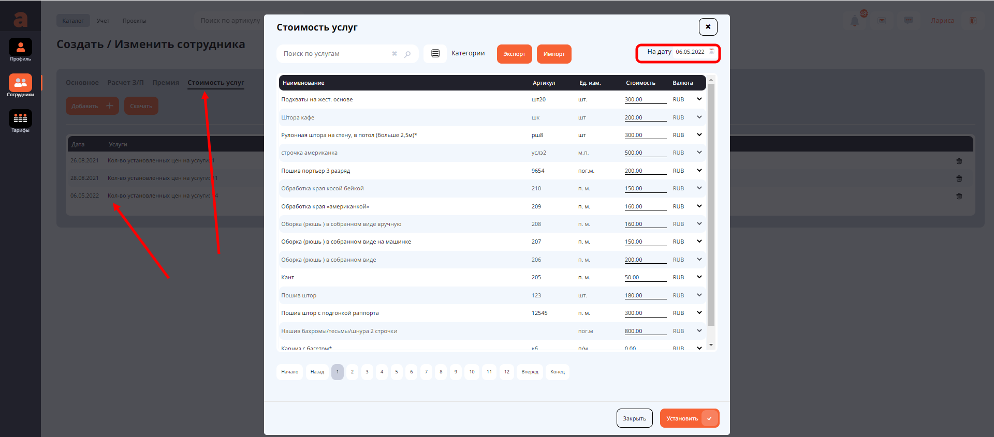Open the Тарифы sidebar icon

[x=20, y=119]
